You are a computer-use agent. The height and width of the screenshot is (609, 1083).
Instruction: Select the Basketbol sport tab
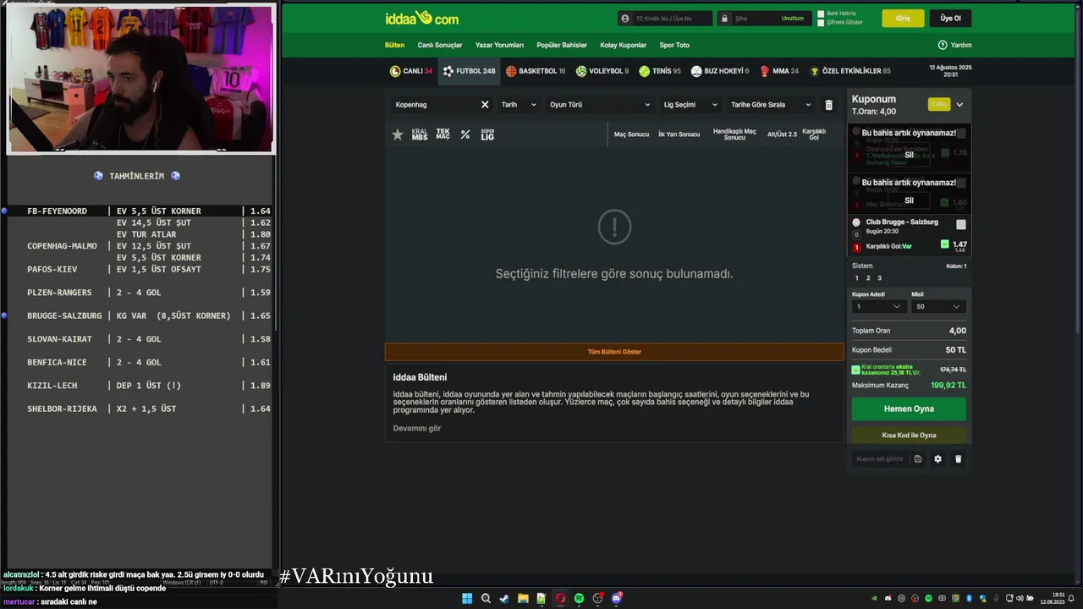(536, 71)
